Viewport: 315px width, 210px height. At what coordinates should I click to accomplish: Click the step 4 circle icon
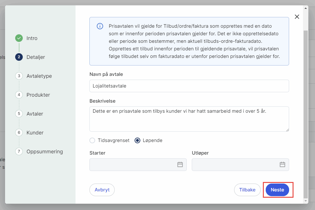click(x=19, y=95)
